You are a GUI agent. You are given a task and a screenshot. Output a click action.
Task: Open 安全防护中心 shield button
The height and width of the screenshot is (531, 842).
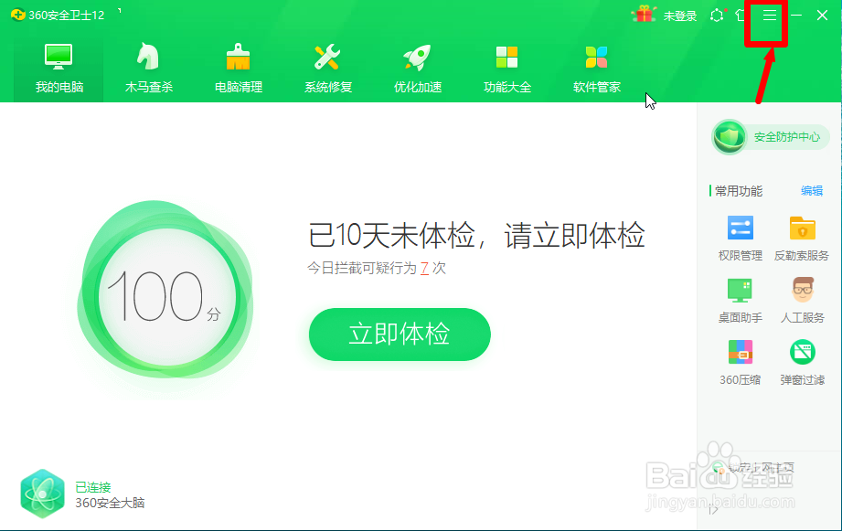pos(771,137)
